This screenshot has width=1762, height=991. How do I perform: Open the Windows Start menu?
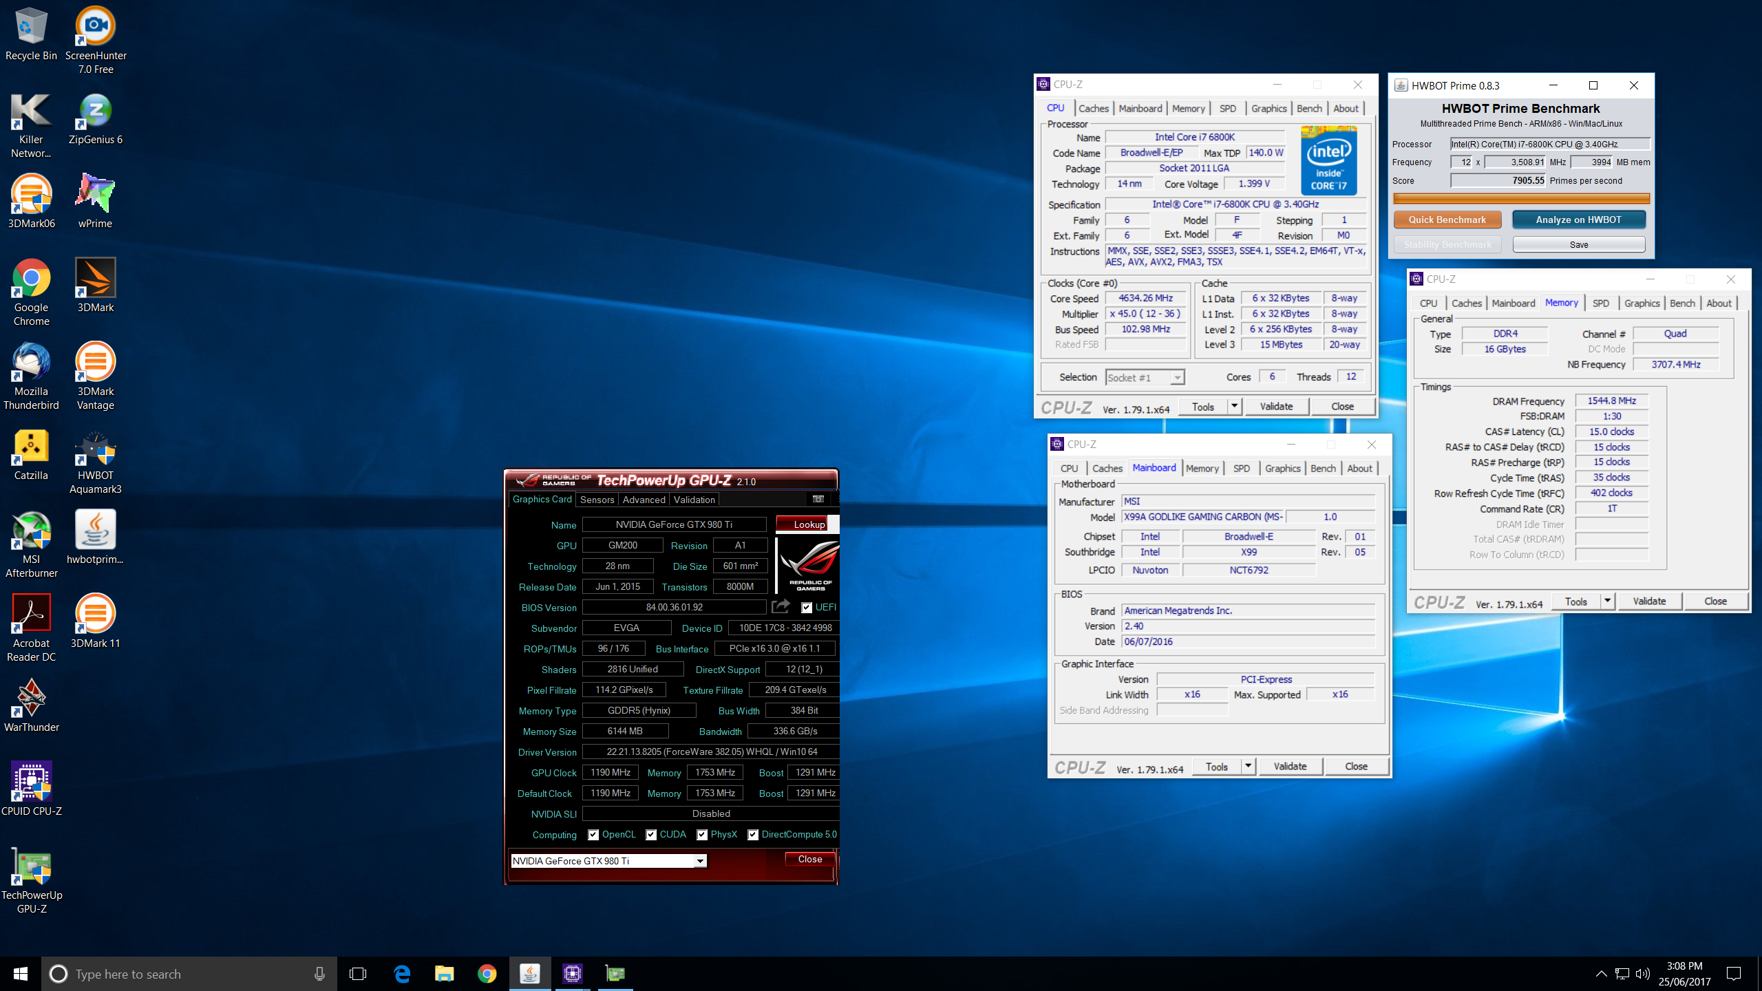pyautogui.click(x=21, y=974)
